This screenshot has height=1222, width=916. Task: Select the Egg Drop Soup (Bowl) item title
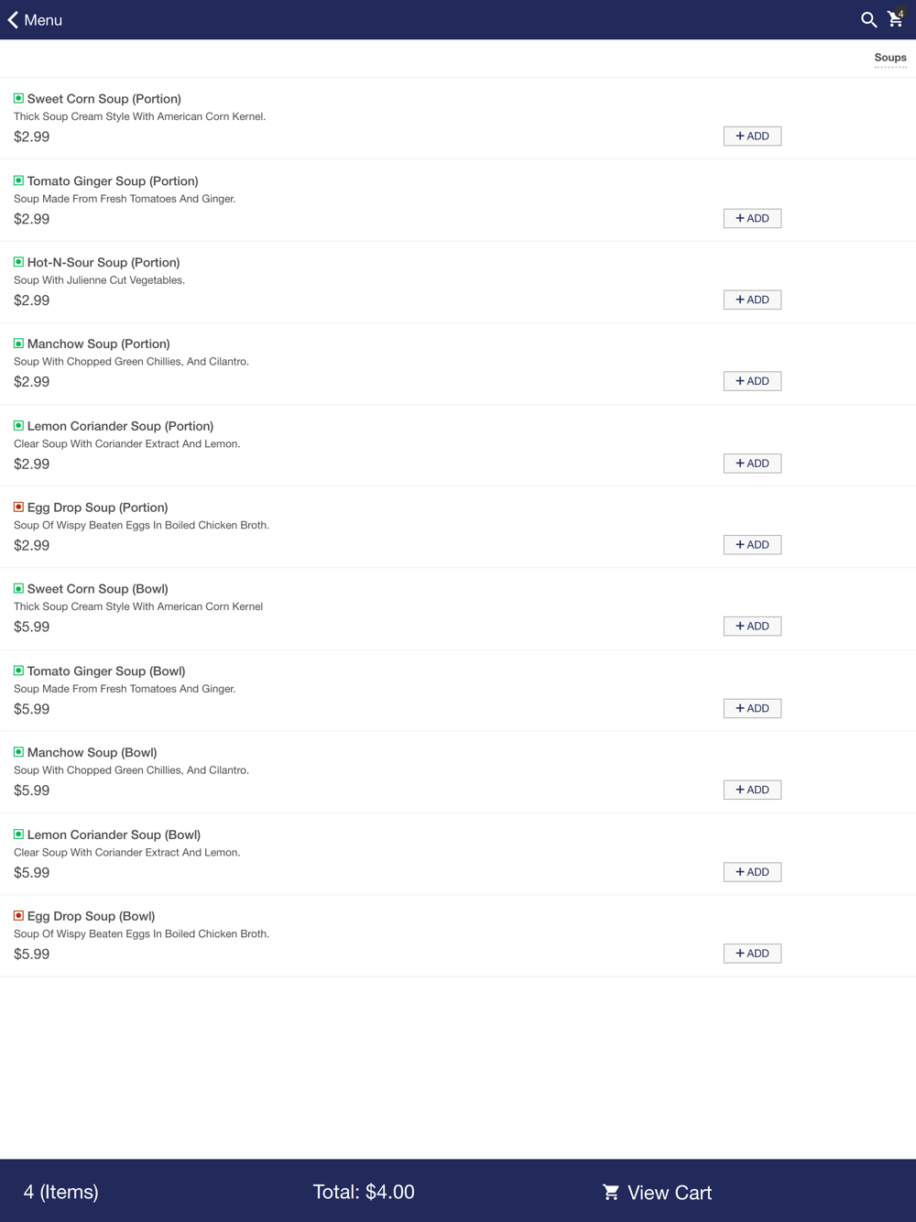[91, 916]
